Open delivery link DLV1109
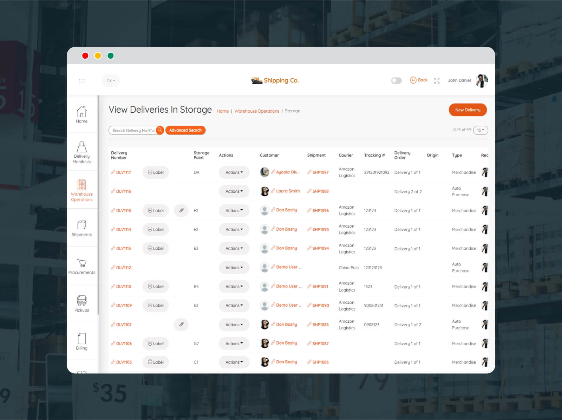562x420 pixels. pos(121,306)
